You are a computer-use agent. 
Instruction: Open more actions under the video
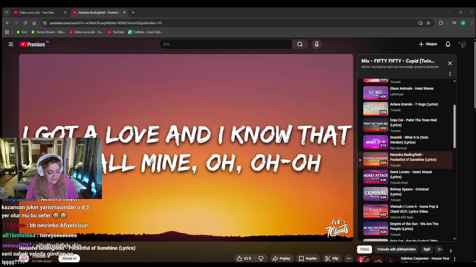pos(348,258)
